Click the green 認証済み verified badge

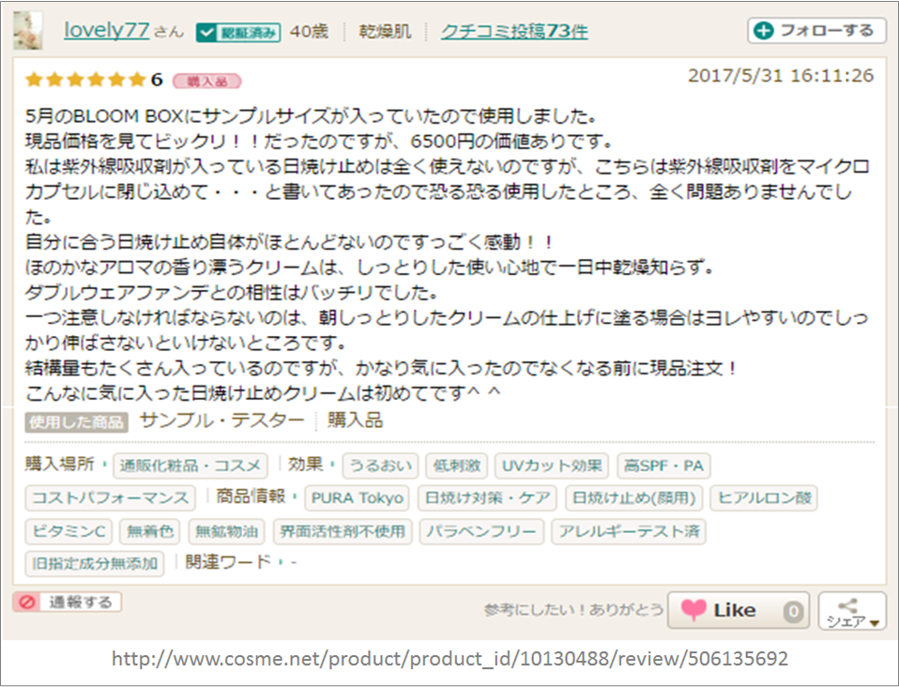click(238, 32)
